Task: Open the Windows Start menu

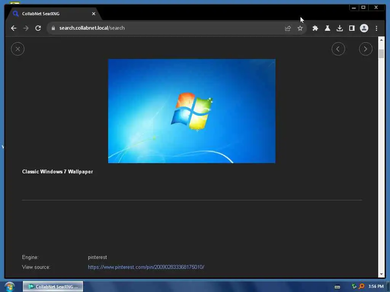Action: point(10,287)
